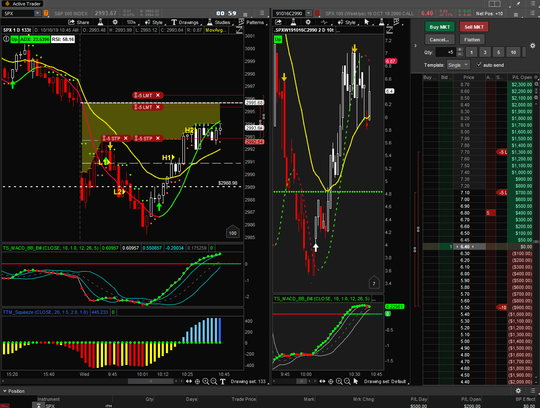Open Active Trader ladder settings gear
Viewport: 540px width, 408px height.
pos(532,46)
